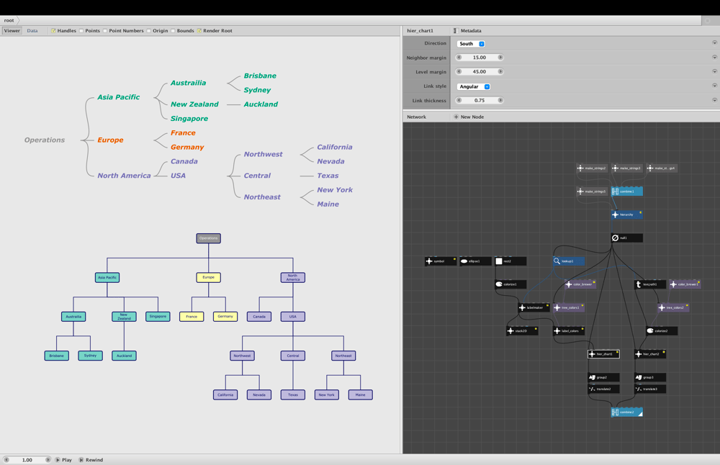Select the rect2 node

pyautogui.click(x=510, y=261)
